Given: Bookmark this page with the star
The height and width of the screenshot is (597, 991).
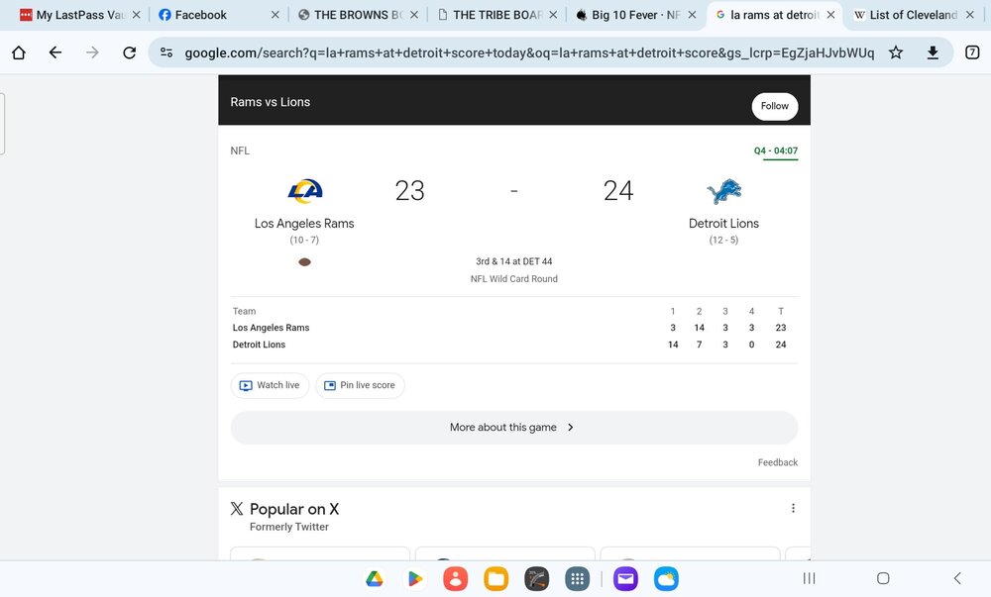Looking at the screenshot, I should tap(896, 52).
